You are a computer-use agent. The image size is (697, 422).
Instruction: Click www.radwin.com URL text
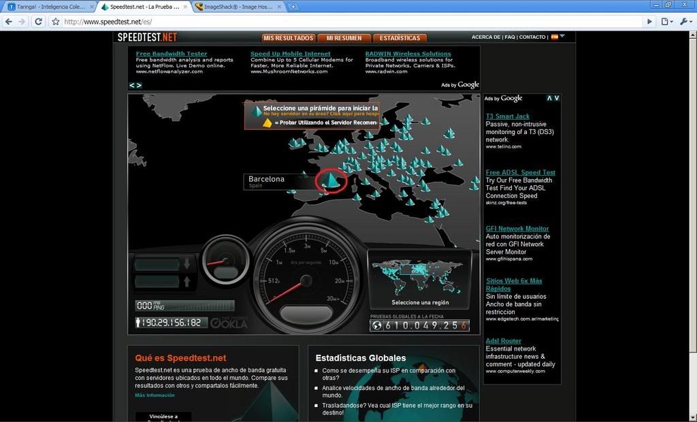[x=387, y=71]
